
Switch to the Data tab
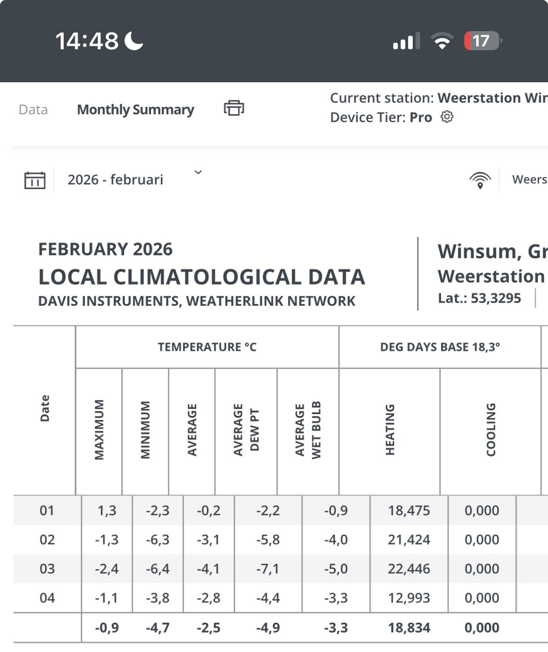click(33, 110)
